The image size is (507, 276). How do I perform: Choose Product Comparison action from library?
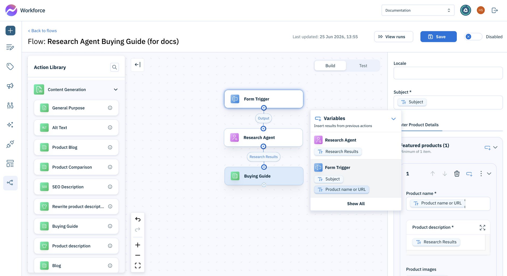(76, 167)
